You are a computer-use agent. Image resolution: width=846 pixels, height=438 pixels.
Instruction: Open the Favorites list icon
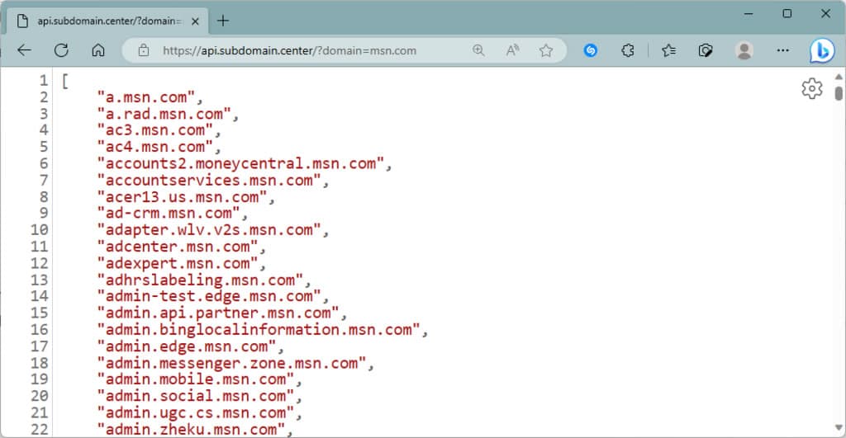point(669,50)
